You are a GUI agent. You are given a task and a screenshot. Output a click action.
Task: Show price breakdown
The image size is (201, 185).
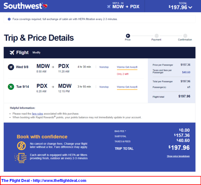pos(178,156)
